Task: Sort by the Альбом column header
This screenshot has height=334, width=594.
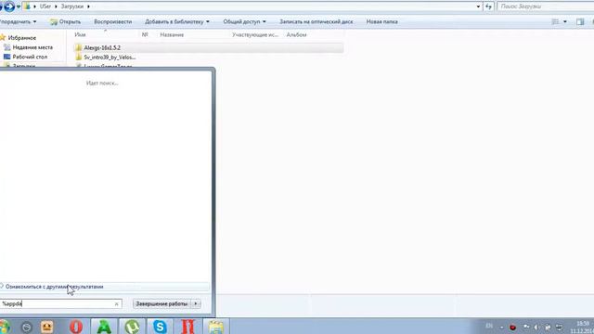Action: pyautogui.click(x=296, y=34)
